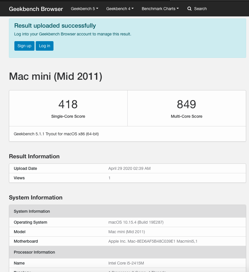249x272 pixels.
Task: Click the Views count value '1'
Action: [109, 178]
